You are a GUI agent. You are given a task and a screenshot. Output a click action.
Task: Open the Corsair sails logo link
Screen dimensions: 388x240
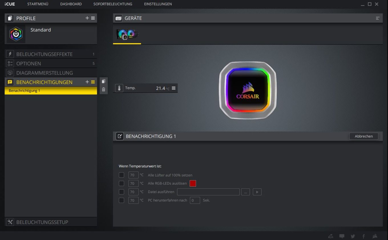375,236
